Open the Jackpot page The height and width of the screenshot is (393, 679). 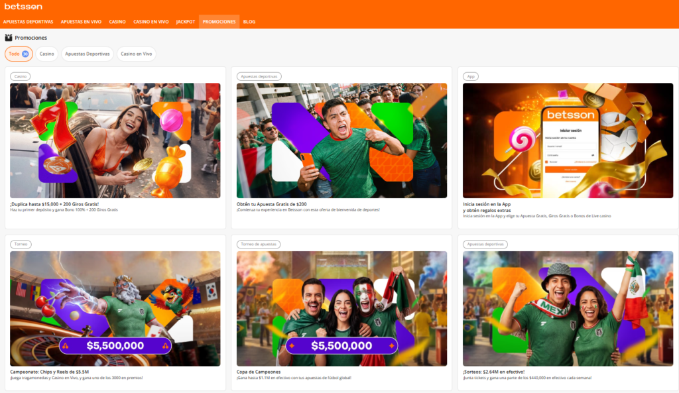pyautogui.click(x=186, y=22)
